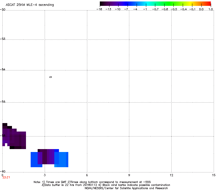Click the '-16' label under the color bar

[x=99, y=9]
